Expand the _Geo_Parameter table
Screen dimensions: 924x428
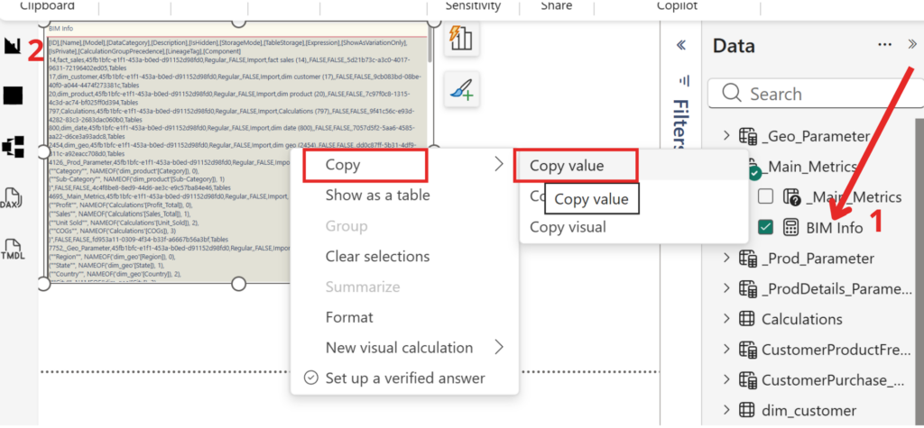tap(726, 136)
